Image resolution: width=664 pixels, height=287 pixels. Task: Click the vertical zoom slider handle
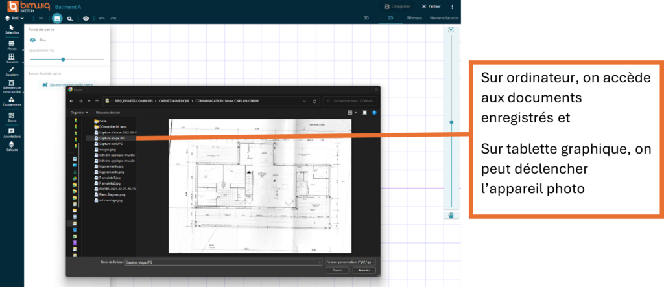pos(451,122)
